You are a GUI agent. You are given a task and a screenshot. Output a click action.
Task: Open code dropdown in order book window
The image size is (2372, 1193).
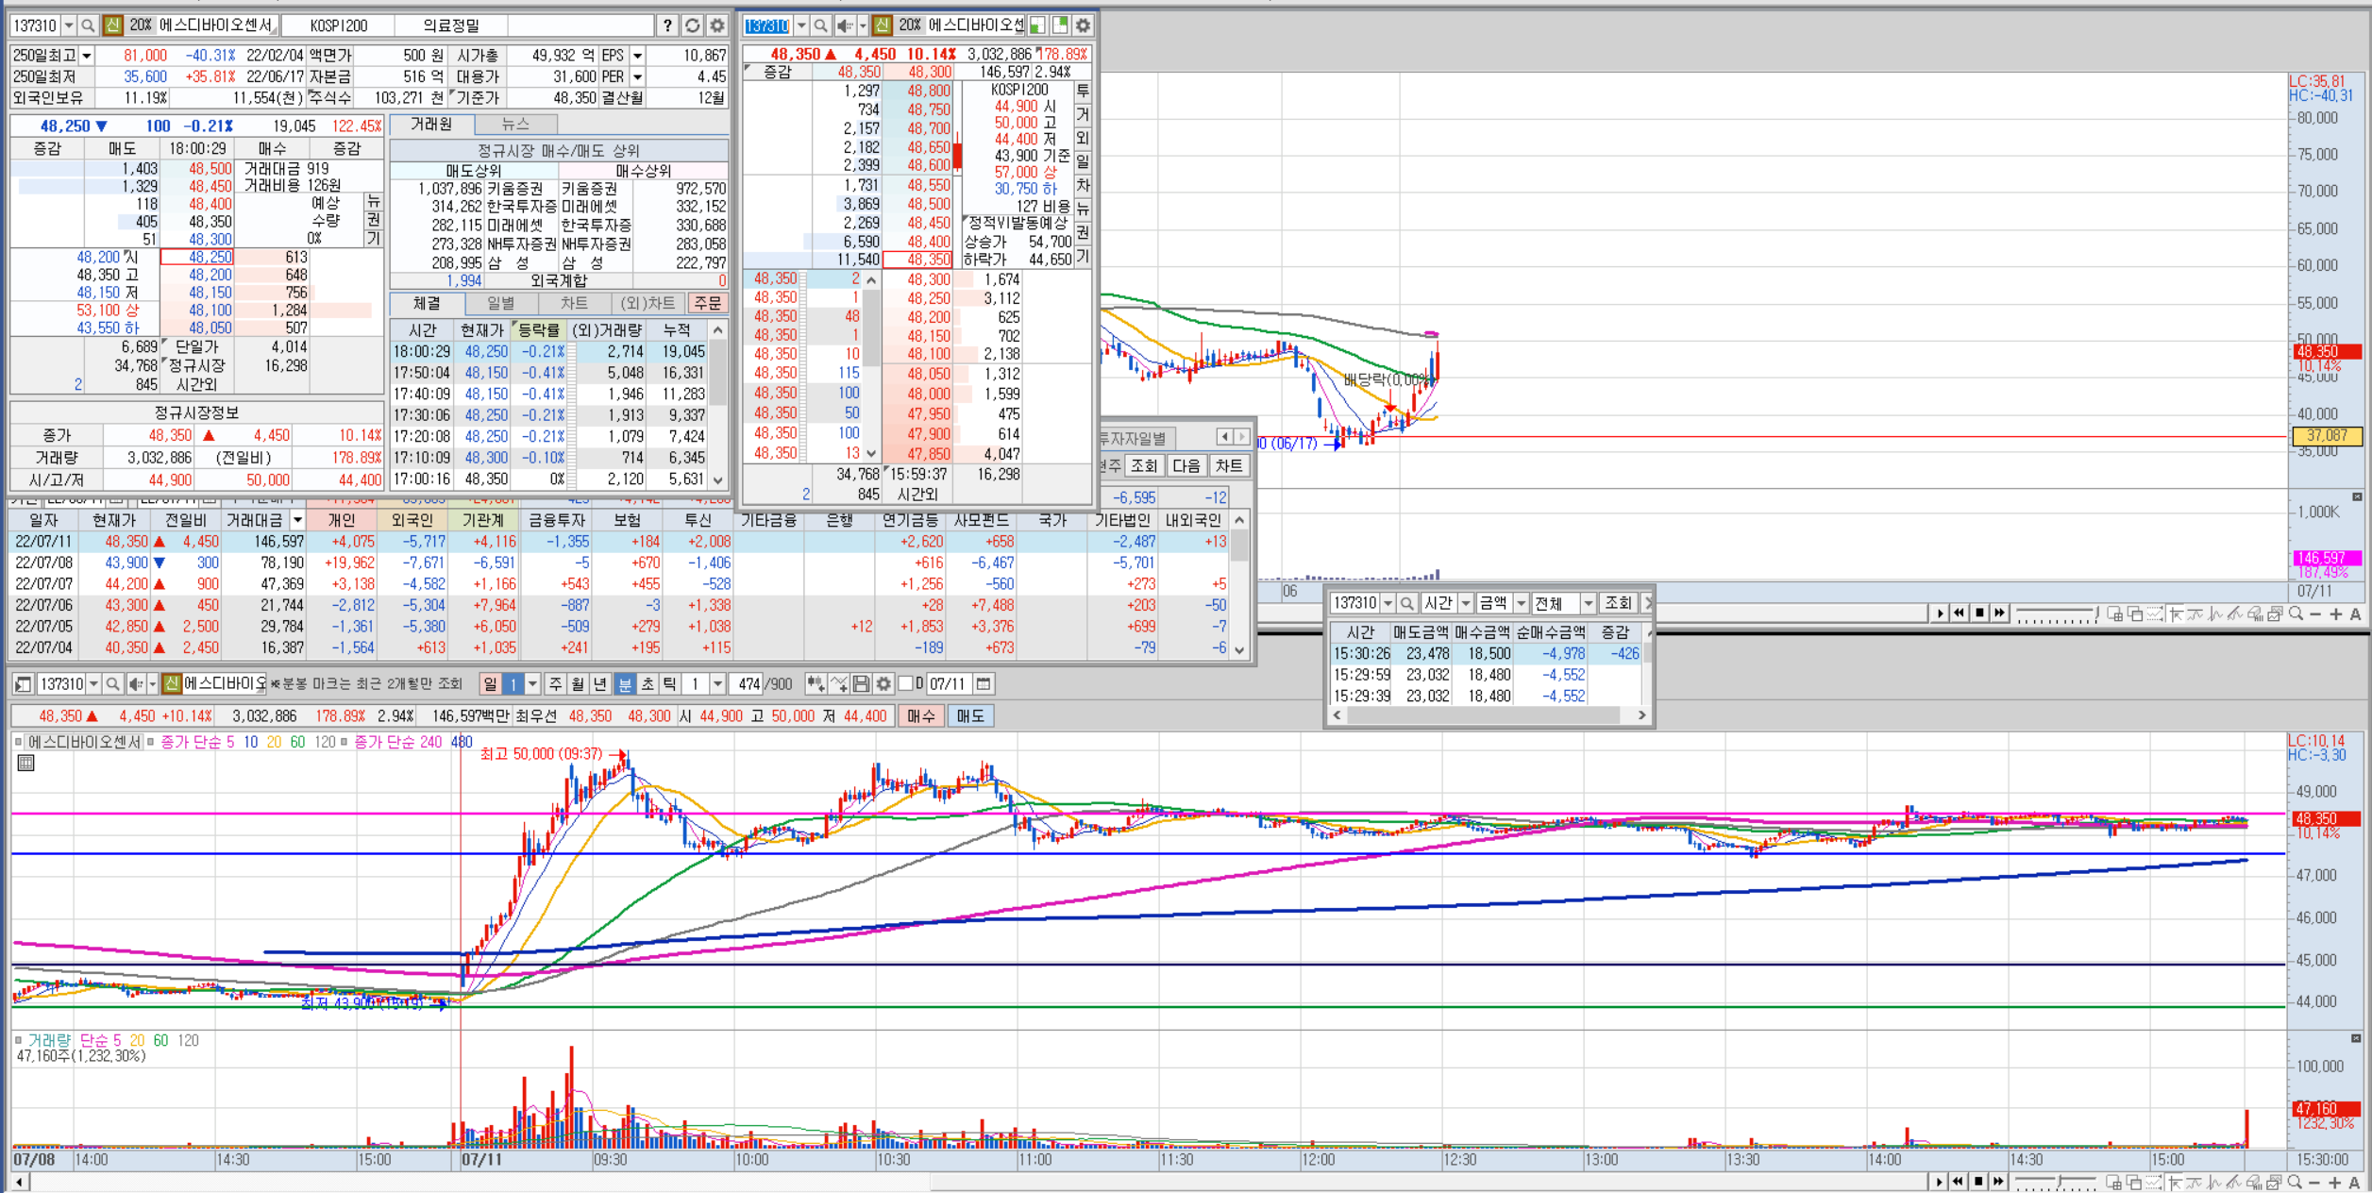[801, 25]
